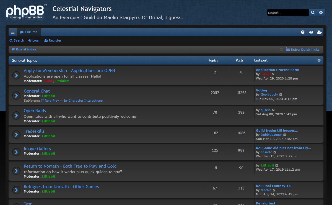Click forum icon for Tradeskills

pos(16,135)
